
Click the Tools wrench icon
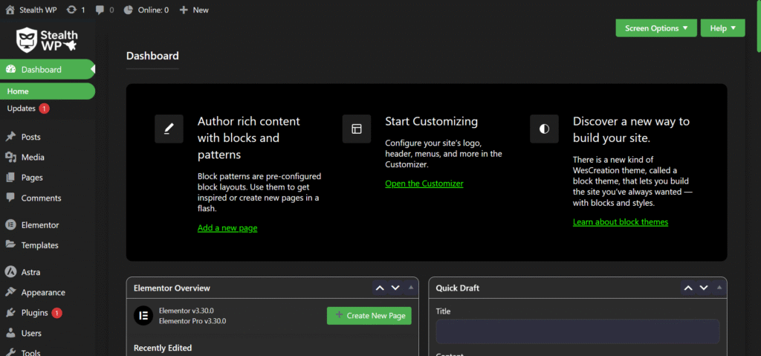10,352
